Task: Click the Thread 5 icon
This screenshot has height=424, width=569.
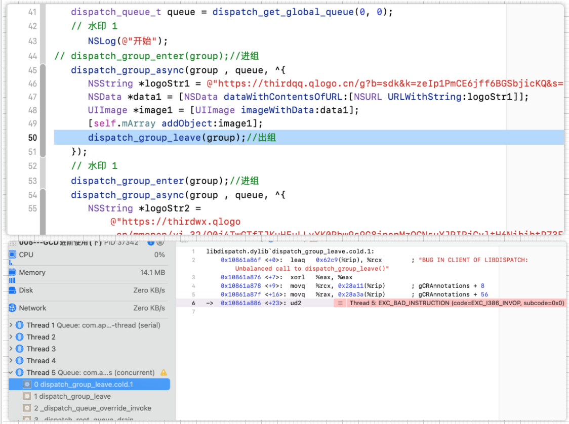Action: tap(20, 372)
